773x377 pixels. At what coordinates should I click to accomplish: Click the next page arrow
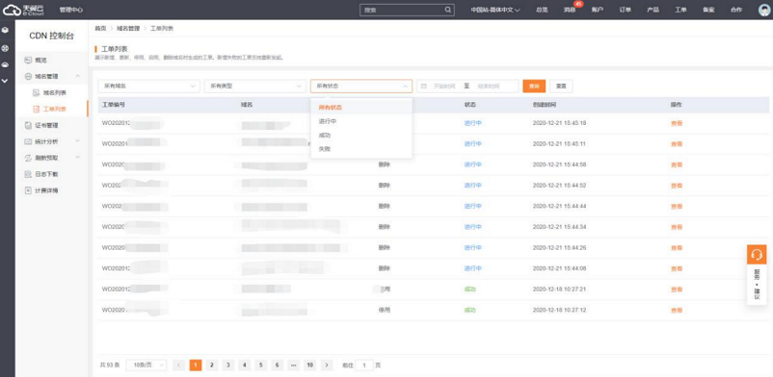coord(327,365)
